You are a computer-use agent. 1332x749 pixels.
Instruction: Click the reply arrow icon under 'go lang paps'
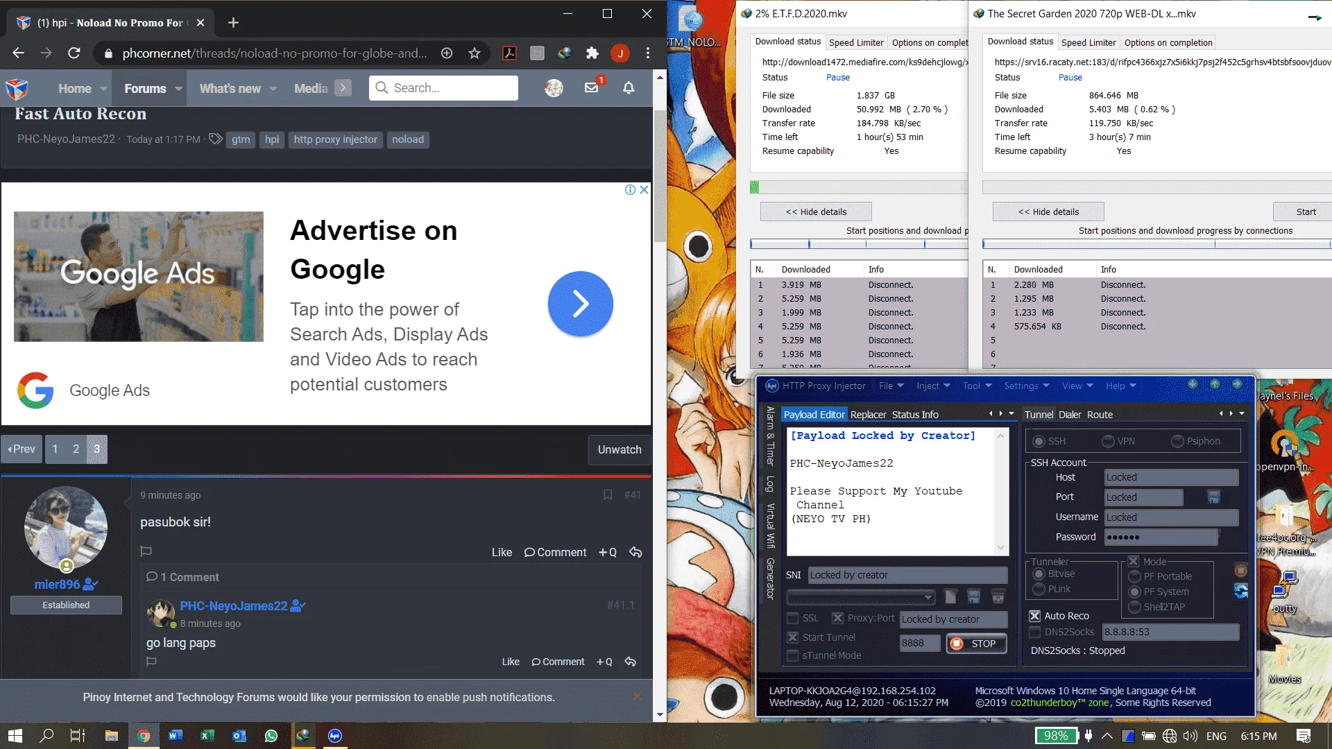630,662
